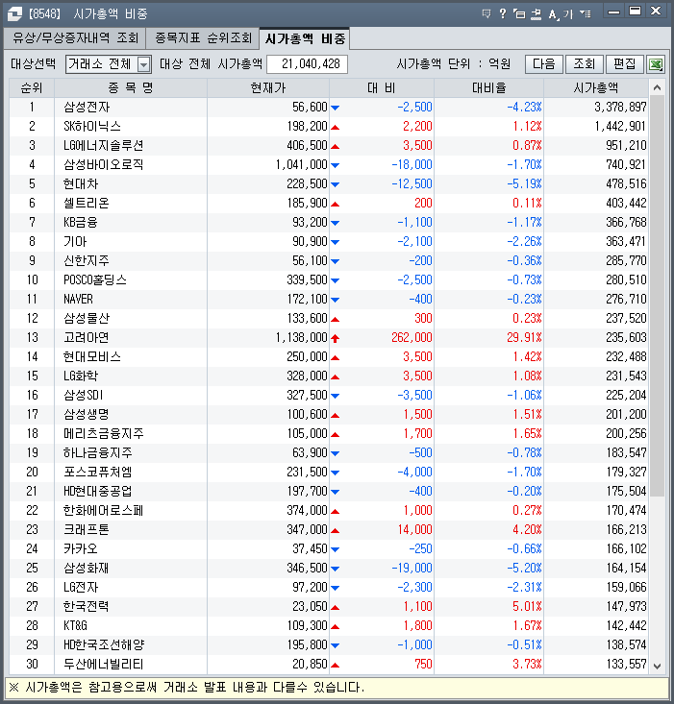Select the 시가총액 비중 tab

coord(305,39)
